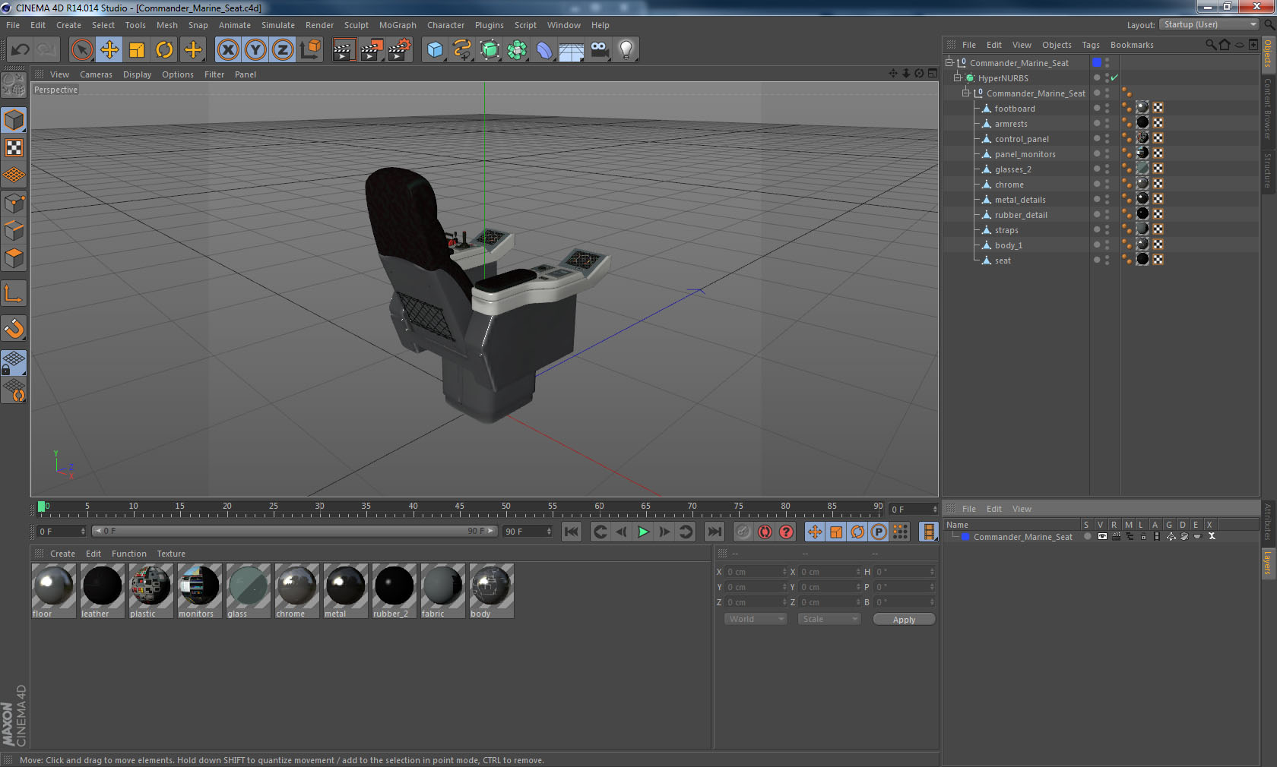Screen dimensions: 1277x767
Task: Open the Scale mode dropdown
Action: 829,619
